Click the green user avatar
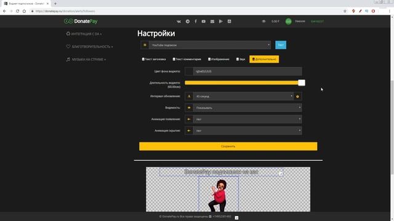This screenshot has height=221, width=394. pyautogui.click(x=289, y=21)
